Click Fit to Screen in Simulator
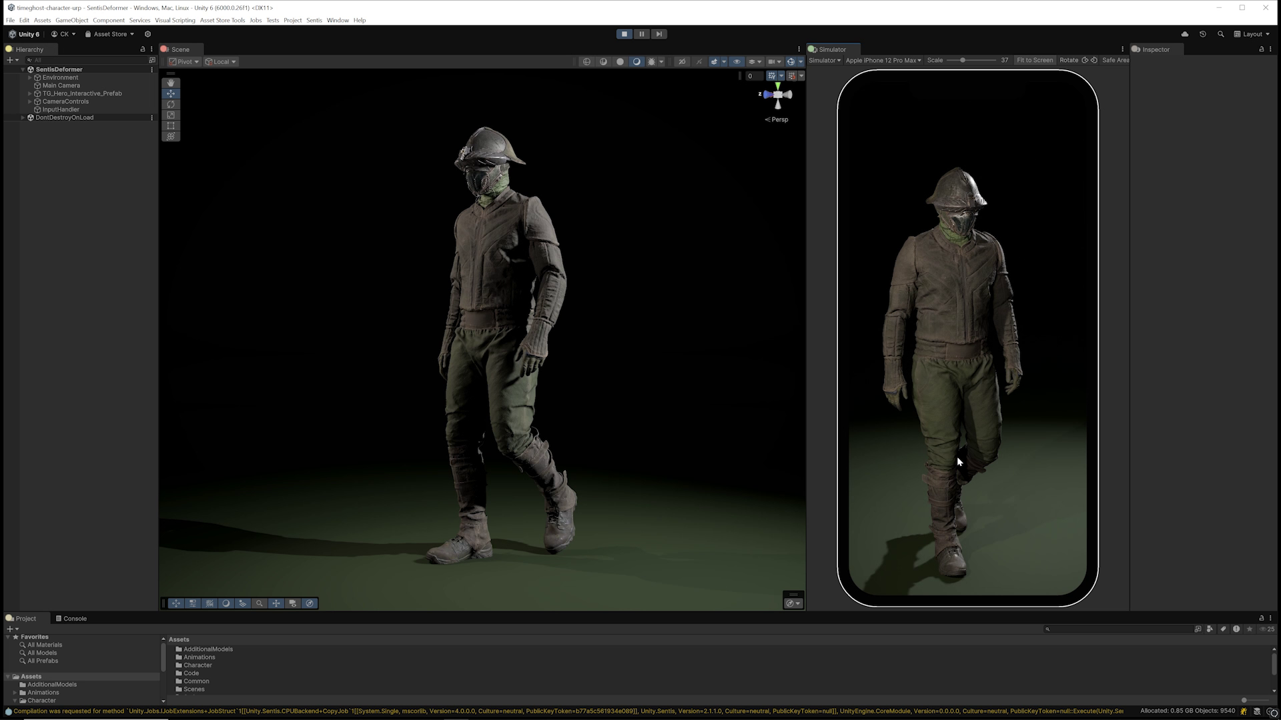The image size is (1281, 720). pyautogui.click(x=1035, y=60)
